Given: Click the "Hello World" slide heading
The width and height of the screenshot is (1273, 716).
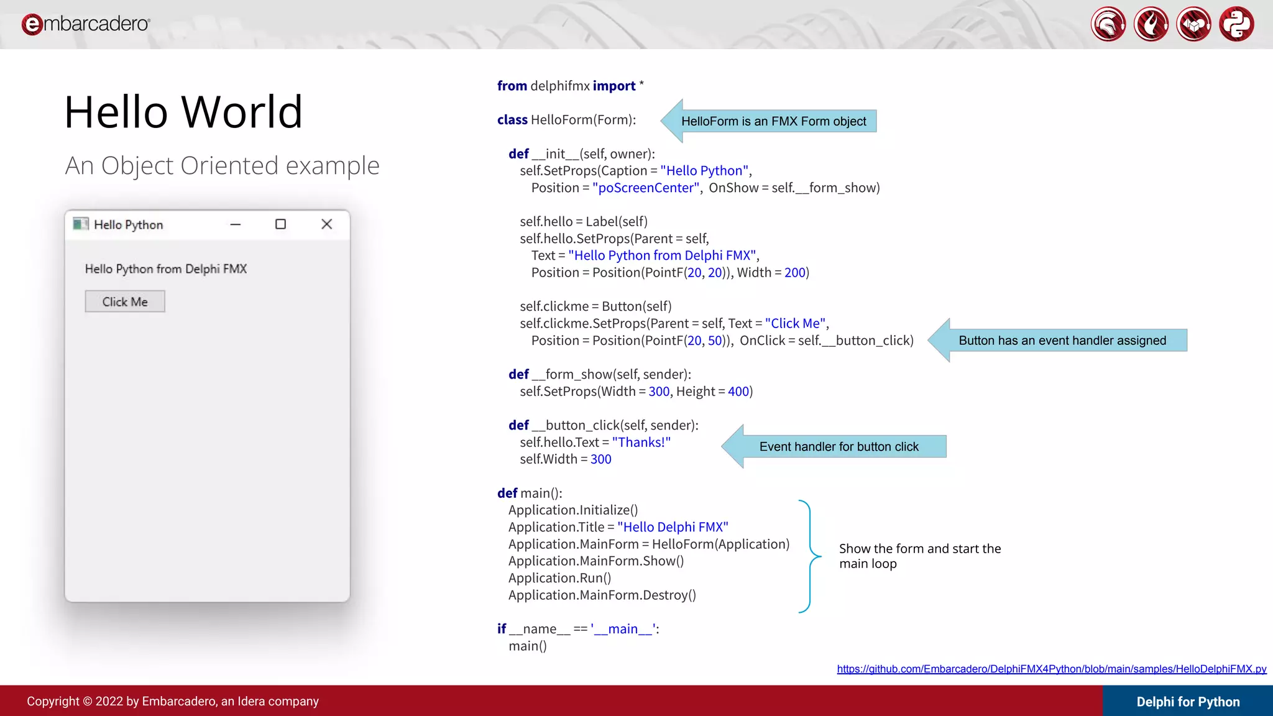Looking at the screenshot, I should pos(183,112).
